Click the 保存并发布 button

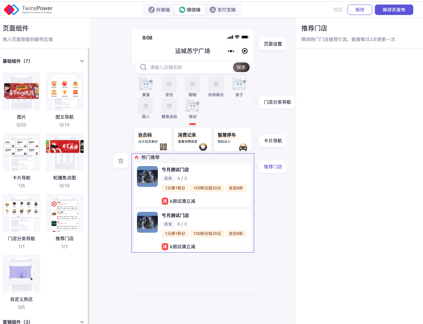click(x=394, y=10)
